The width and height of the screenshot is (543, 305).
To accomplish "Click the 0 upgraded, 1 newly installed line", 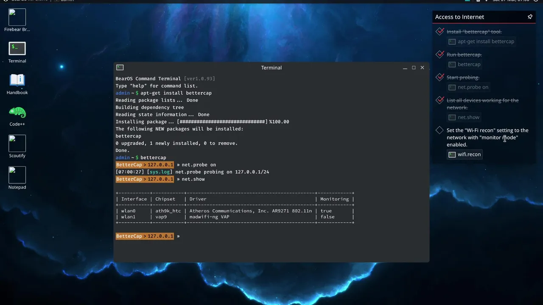I will [176, 143].
